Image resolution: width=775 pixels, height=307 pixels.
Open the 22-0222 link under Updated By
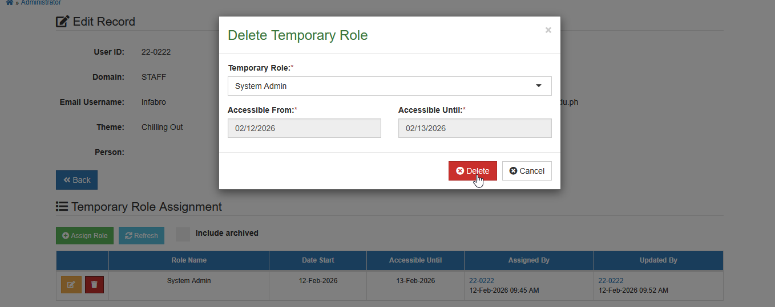(611, 281)
